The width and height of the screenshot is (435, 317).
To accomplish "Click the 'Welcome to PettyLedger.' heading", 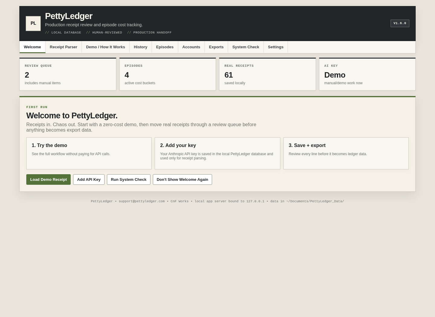I will tap(72, 116).
